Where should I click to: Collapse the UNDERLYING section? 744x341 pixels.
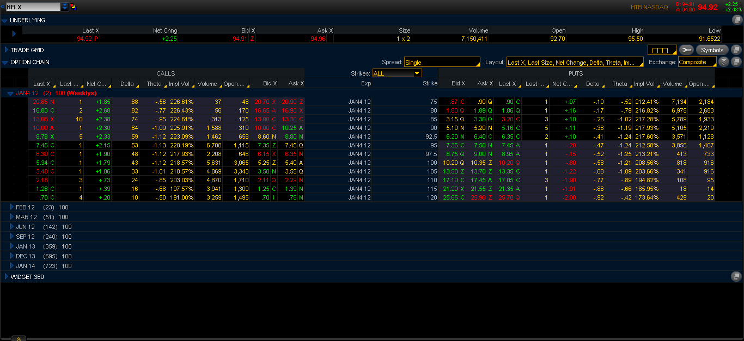(x=5, y=20)
